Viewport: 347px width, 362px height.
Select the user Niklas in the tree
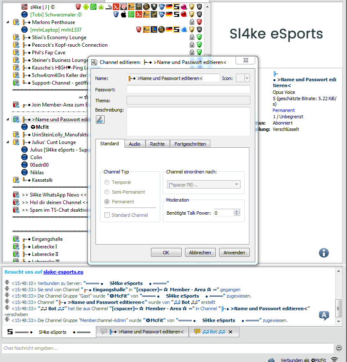point(37,173)
